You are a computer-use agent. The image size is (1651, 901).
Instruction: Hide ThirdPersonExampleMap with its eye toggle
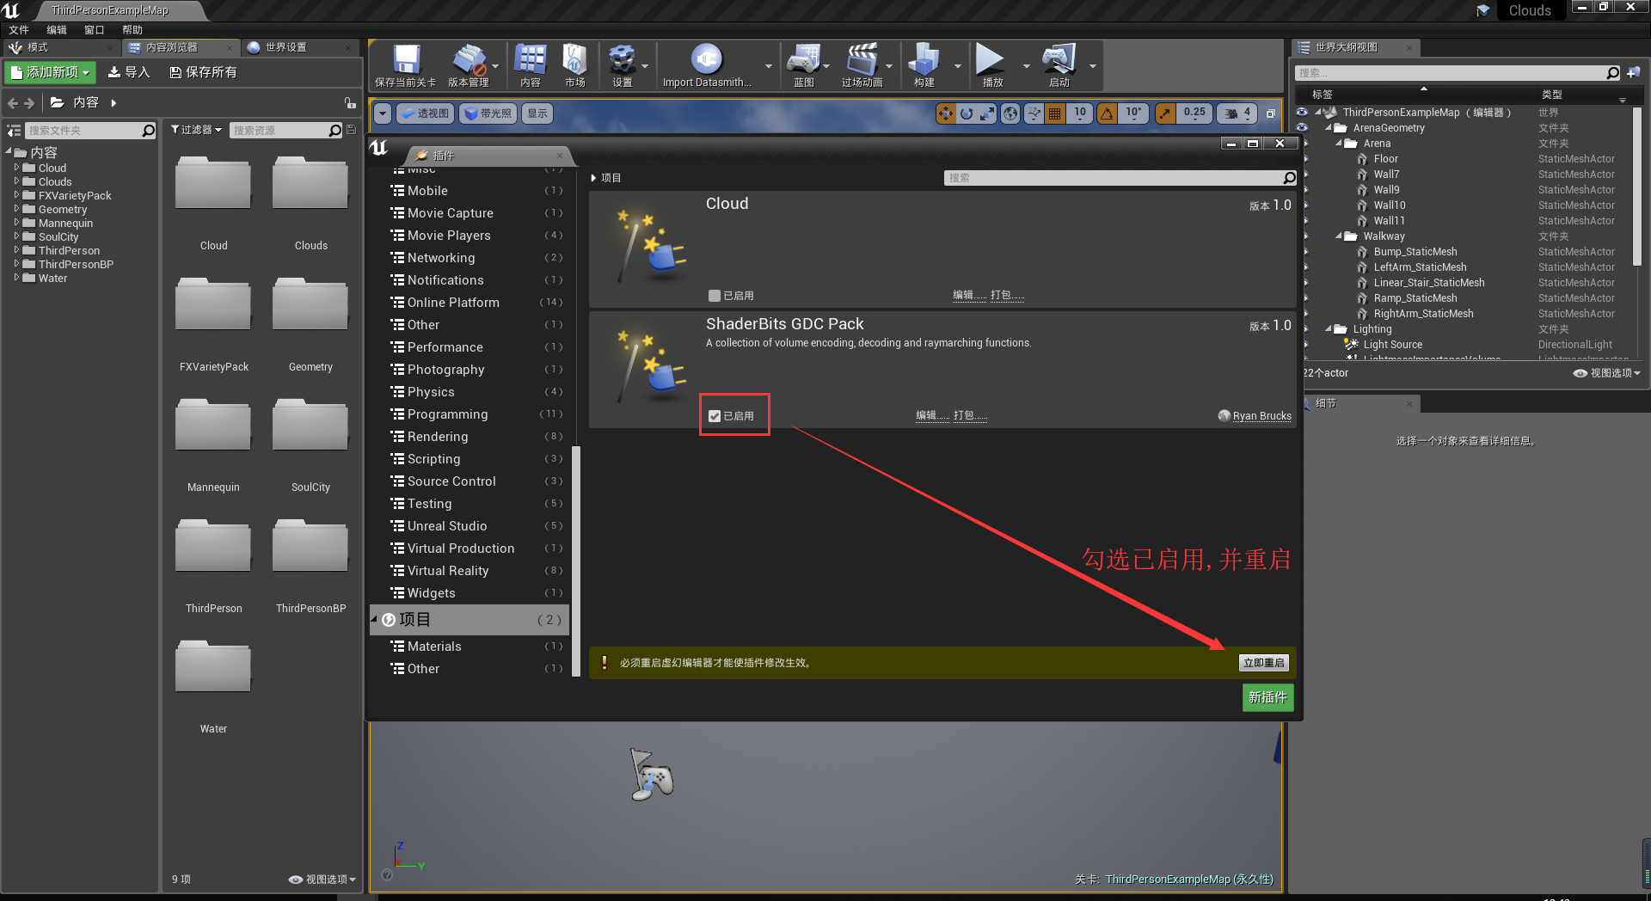(1302, 112)
